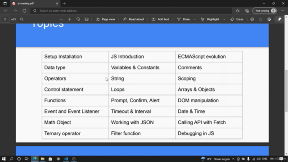
Task: Open the Collections icon
Action: [247, 11]
